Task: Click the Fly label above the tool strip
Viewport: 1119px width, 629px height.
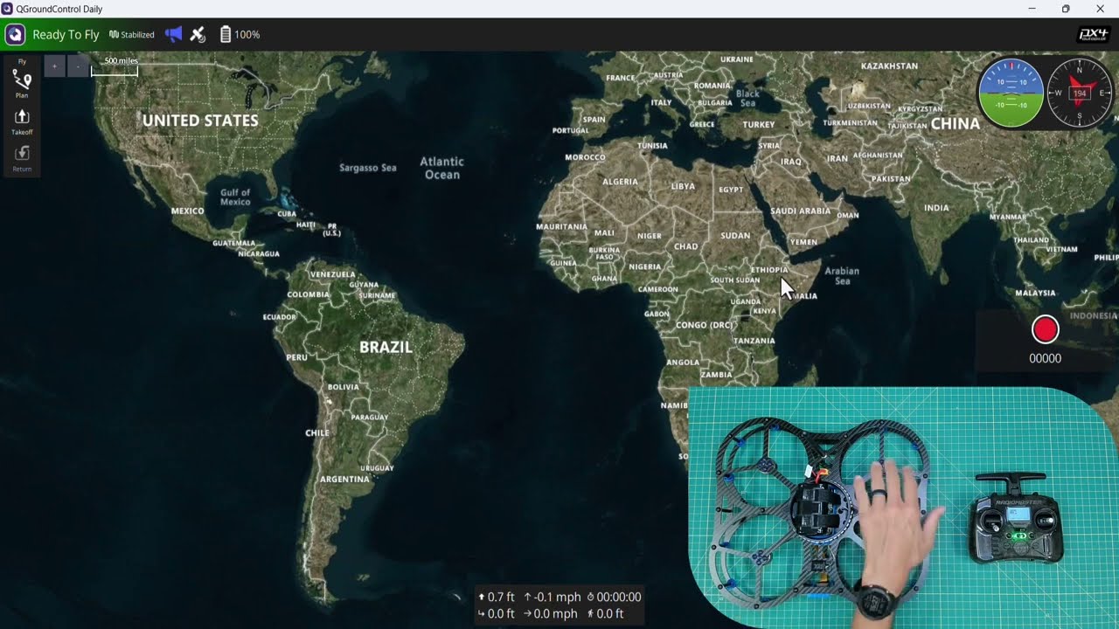Action: (22, 62)
